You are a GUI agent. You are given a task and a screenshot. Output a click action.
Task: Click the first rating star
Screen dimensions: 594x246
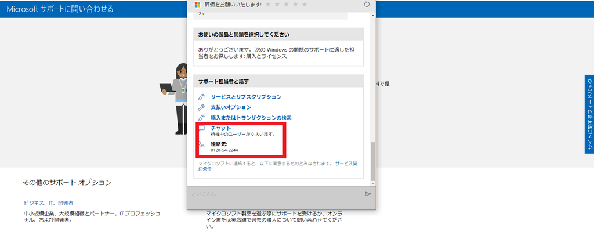click(x=268, y=5)
